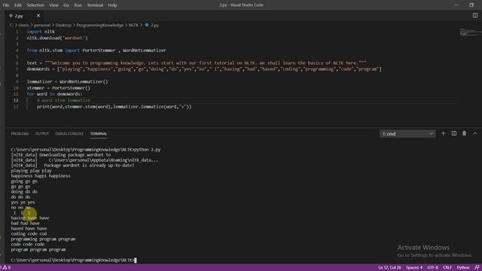482x271 pixels.
Task: Click the ProgrammingKnowledge breadcrumb segment
Action: tap(100, 25)
